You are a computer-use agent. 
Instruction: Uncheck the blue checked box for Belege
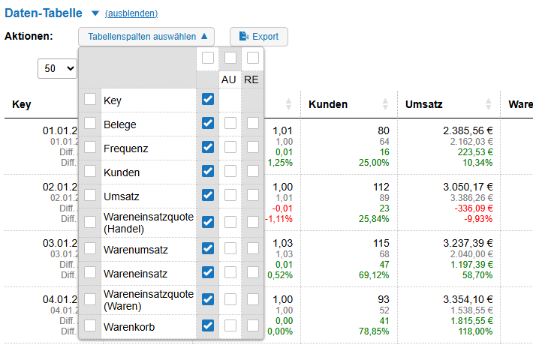point(208,123)
